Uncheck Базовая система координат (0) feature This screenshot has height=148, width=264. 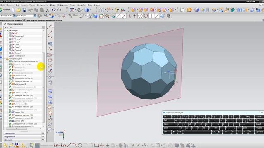(10, 62)
